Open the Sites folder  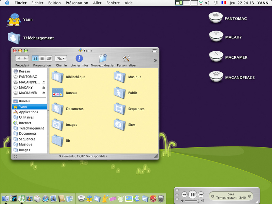click(120, 125)
